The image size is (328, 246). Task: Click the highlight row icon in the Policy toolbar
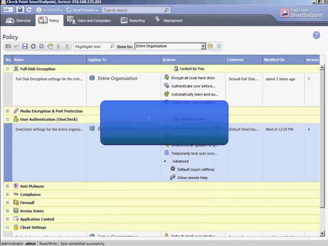coord(50,46)
